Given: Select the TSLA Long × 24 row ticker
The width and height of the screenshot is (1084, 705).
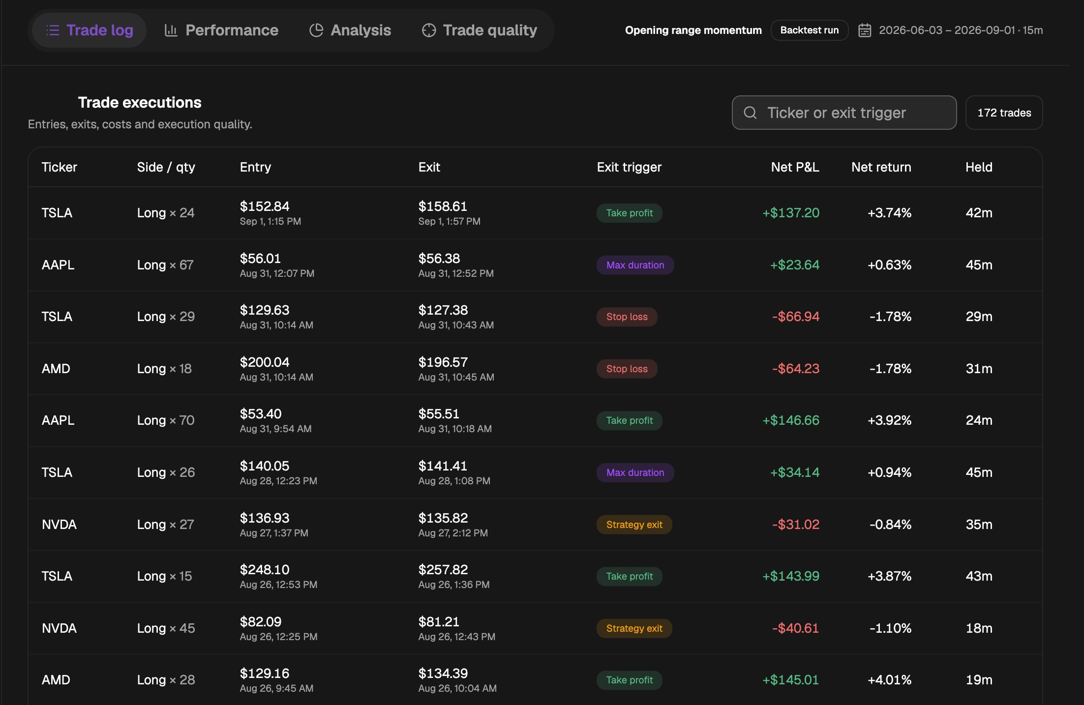Looking at the screenshot, I should click(57, 213).
